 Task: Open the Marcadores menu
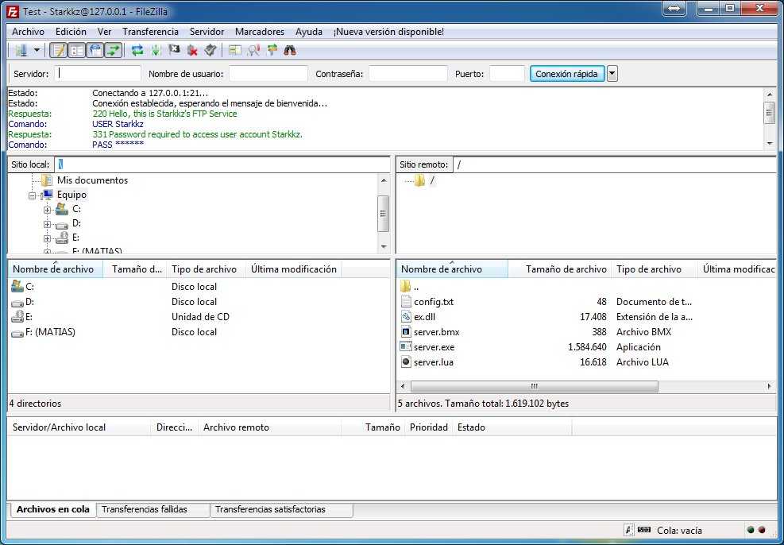260,32
